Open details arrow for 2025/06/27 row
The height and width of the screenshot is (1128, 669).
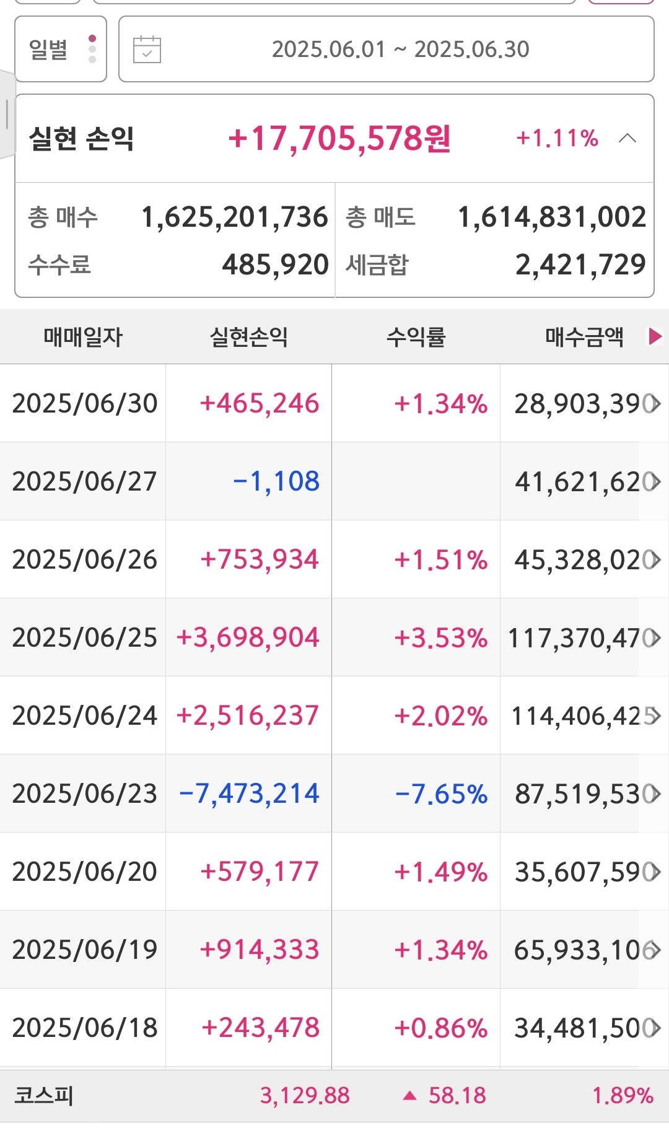[x=654, y=482]
